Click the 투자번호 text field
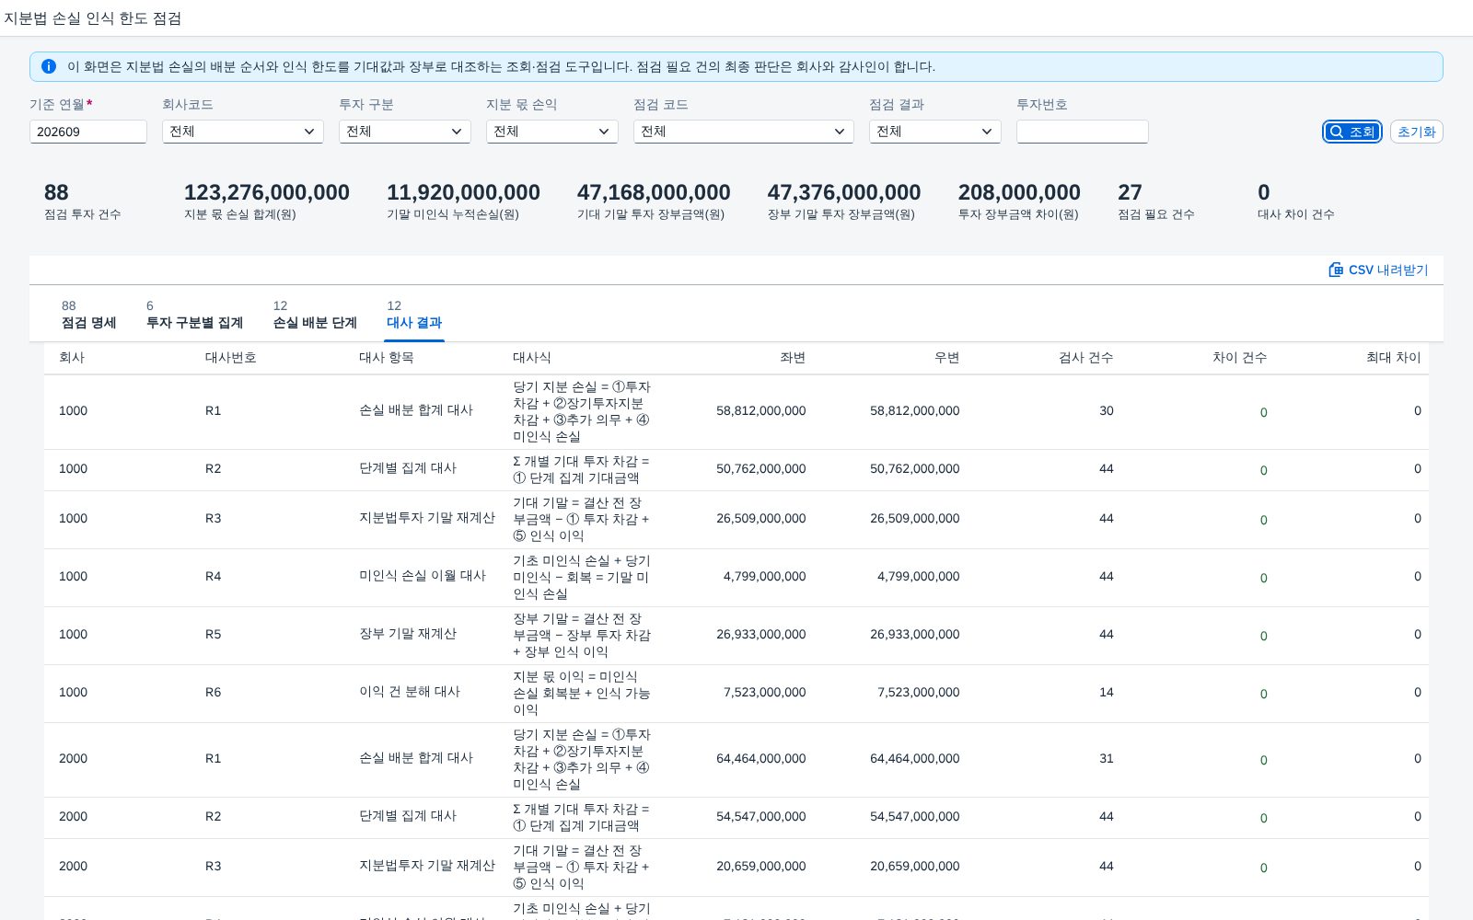 (1083, 132)
